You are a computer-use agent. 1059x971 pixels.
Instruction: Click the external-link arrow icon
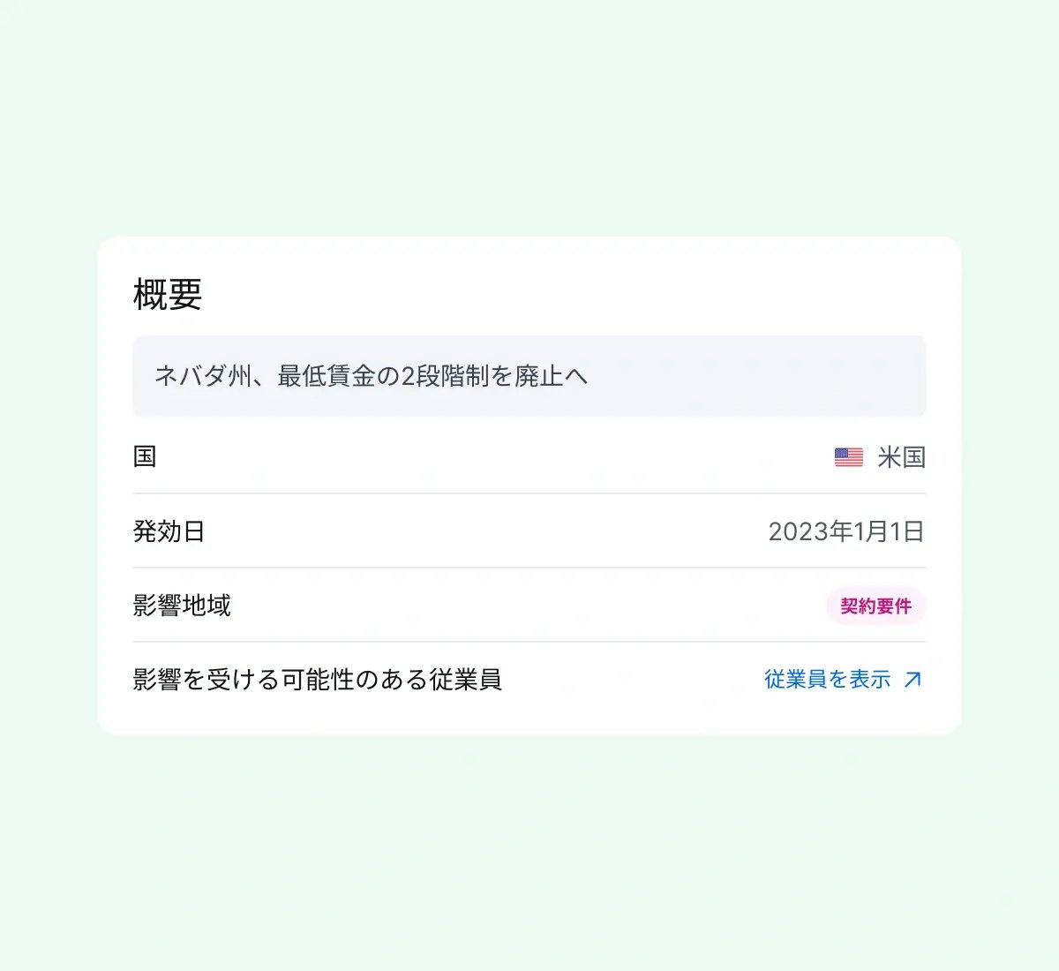pyautogui.click(x=913, y=679)
